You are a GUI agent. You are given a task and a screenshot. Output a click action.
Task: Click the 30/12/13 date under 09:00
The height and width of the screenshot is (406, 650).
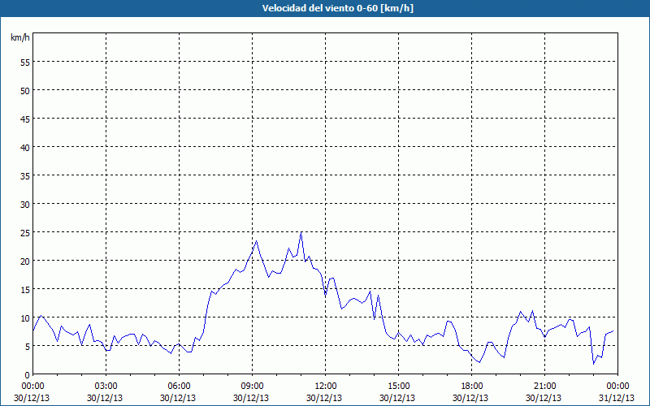[251, 398]
